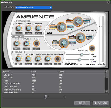Screen dimensions: 111x108
Task: Click the Gating Amount value field 0
Action: (19, 33)
